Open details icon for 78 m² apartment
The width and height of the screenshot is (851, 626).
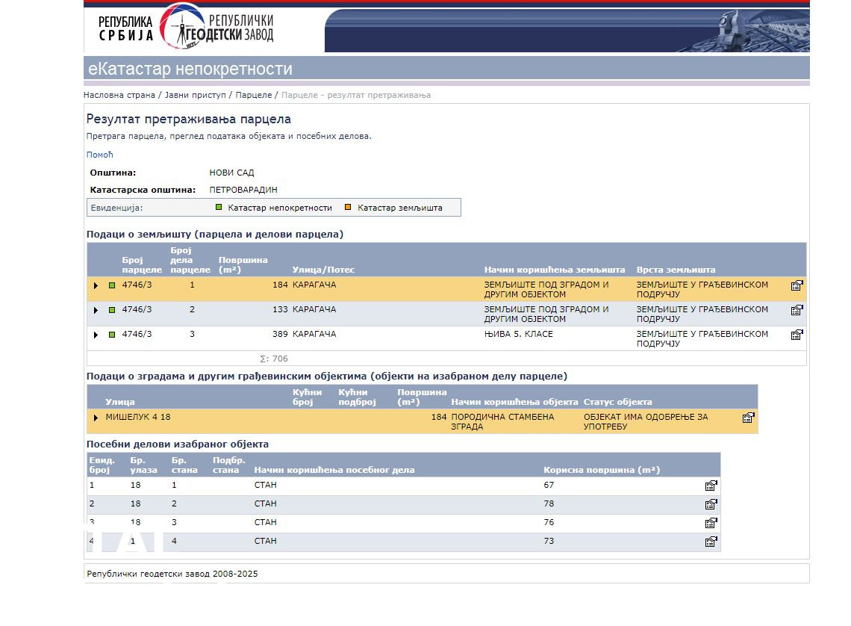(x=711, y=504)
